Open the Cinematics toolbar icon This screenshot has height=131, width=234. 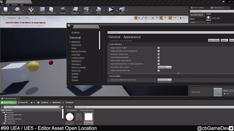pyautogui.click(x=86, y=10)
